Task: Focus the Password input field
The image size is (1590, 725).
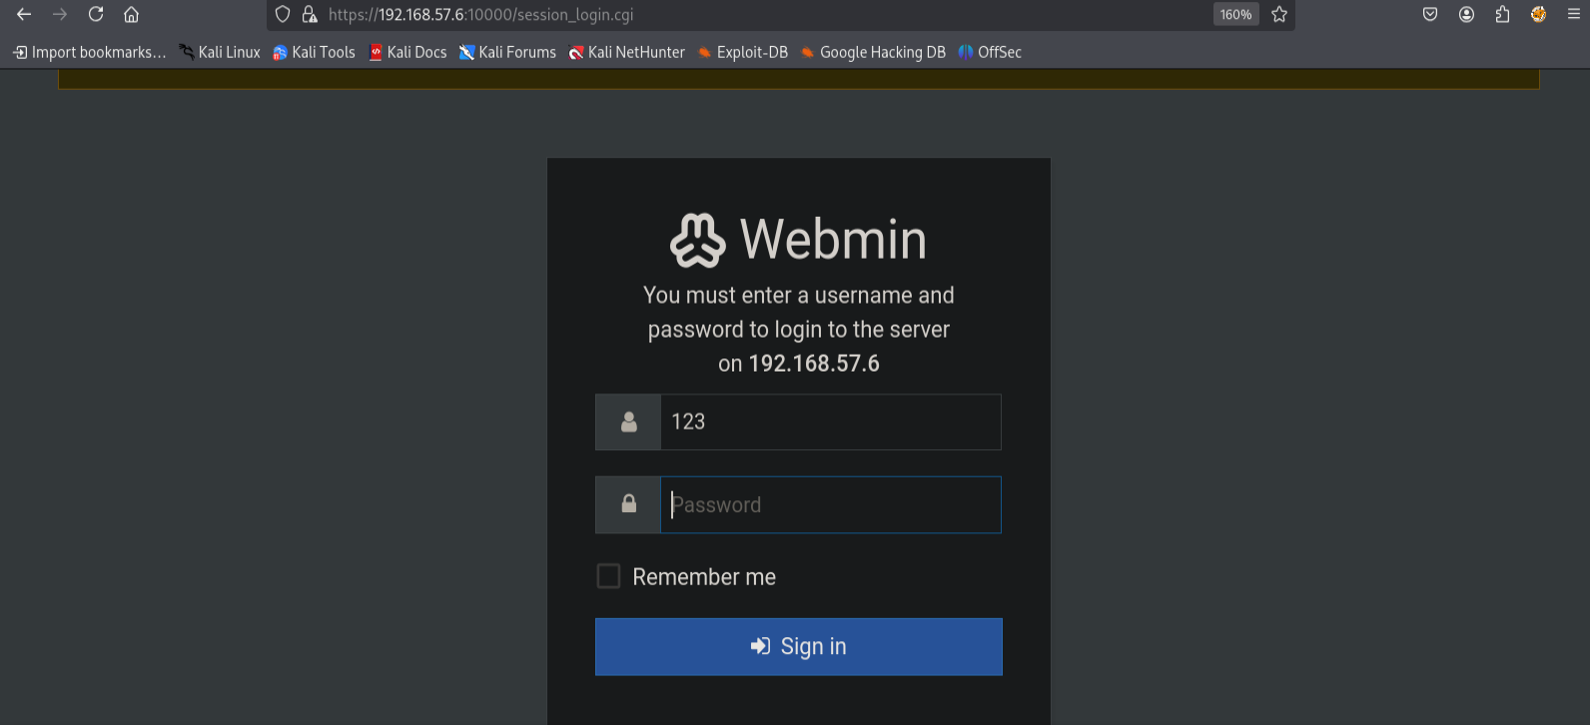Action: point(830,505)
